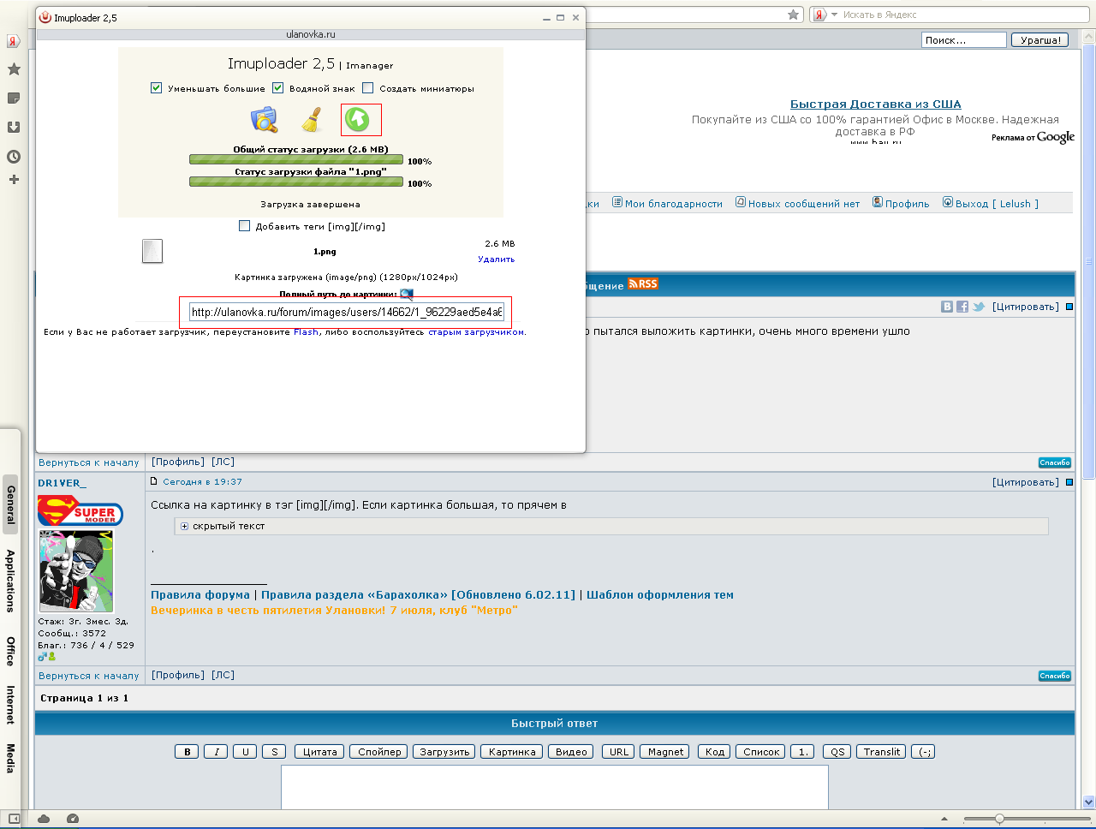Expand the "скрытый текст" spoiler
The height and width of the screenshot is (829, 1096).
184,527
